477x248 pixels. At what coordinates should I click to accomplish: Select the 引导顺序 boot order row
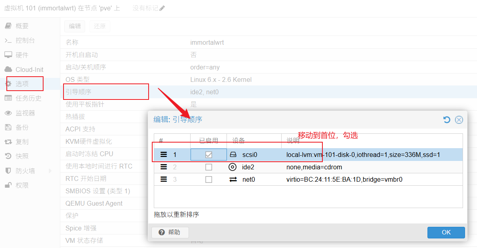point(268,92)
